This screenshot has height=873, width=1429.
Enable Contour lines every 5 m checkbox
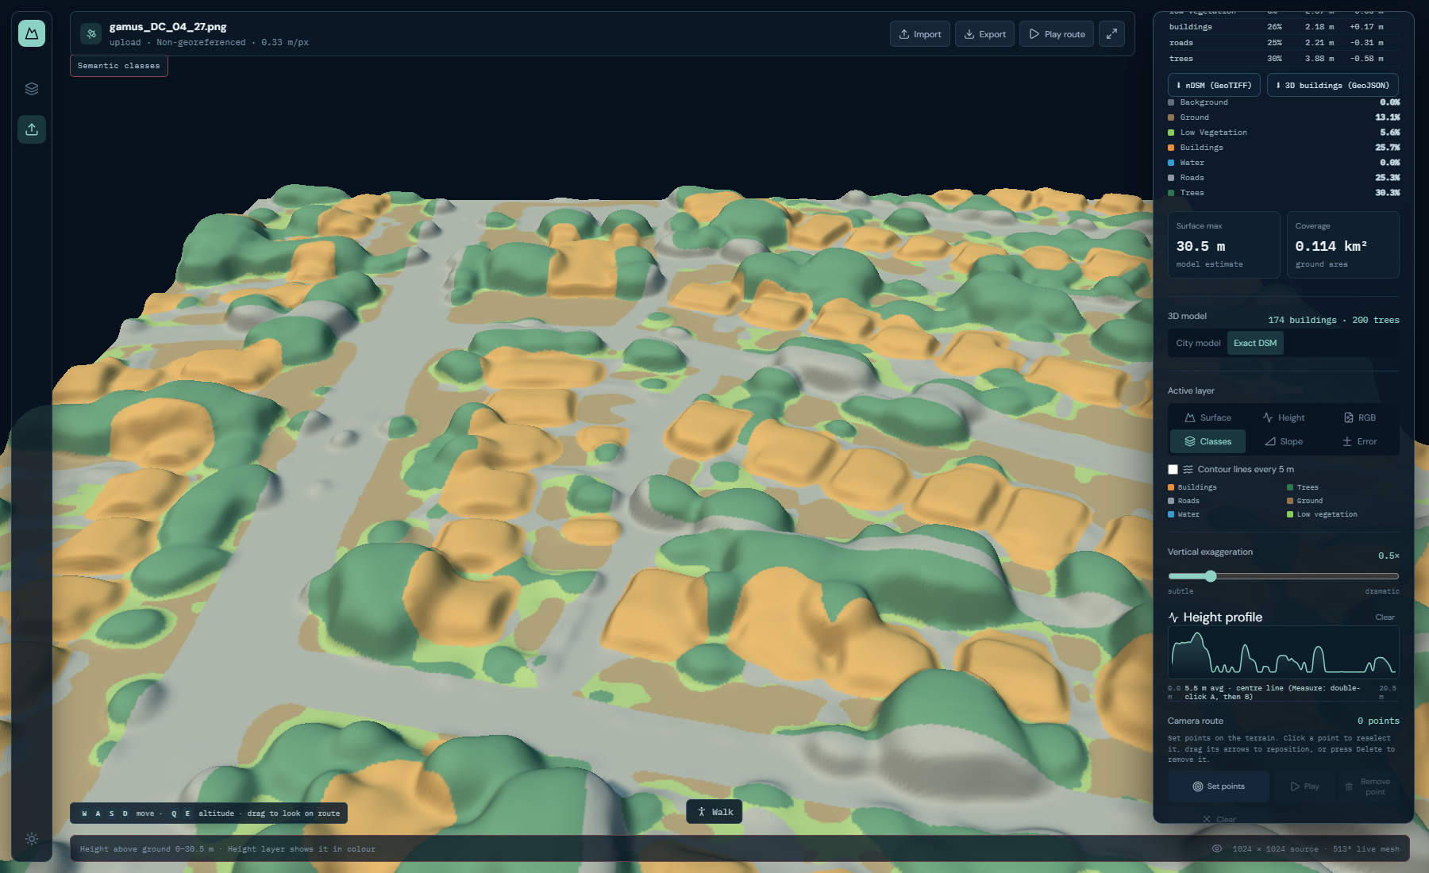(1173, 469)
